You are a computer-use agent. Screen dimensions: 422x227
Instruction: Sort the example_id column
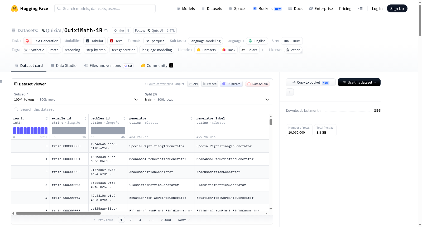85,118
